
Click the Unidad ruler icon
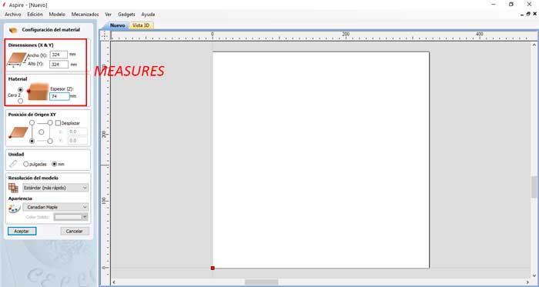tap(13, 164)
